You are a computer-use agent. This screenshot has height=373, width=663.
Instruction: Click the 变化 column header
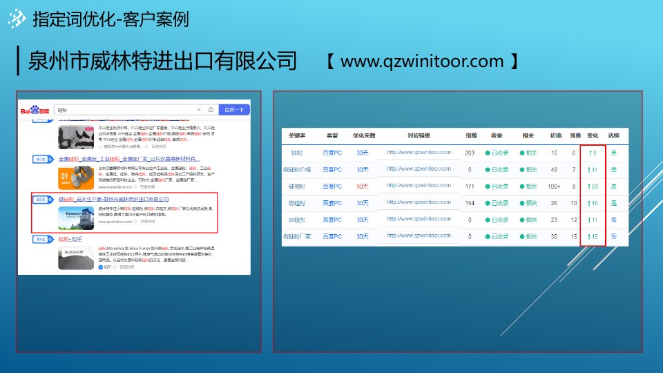pyautogui.click(x=592, y=136)
